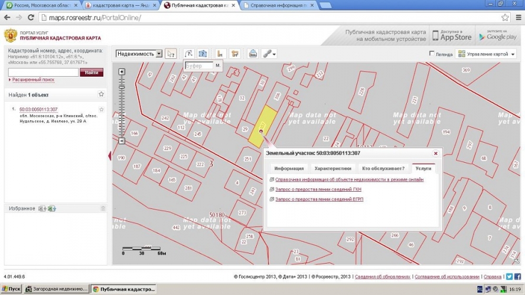Open Управление картой dropdown
This screenshot has width=525, height=295.
pos(486,54)
